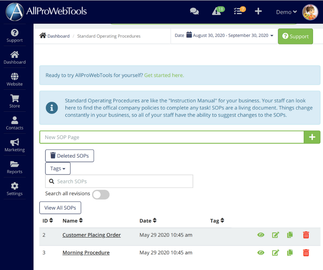Expand the Demo account dropdown
The height and width of the screenshot is (270, 323).
tap(286, 12)
